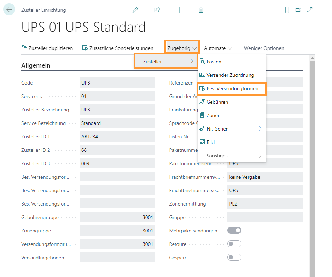This screenshot has width=332, height=277.
Task: Click the Nr.-Serien gears icon
Action: tap(202, 128)
